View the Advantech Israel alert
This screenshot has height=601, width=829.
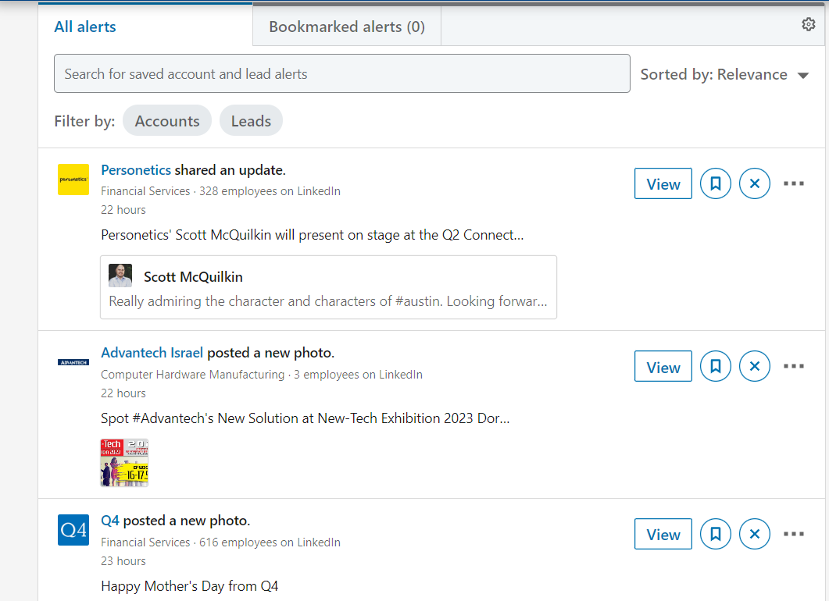point(663,367)
